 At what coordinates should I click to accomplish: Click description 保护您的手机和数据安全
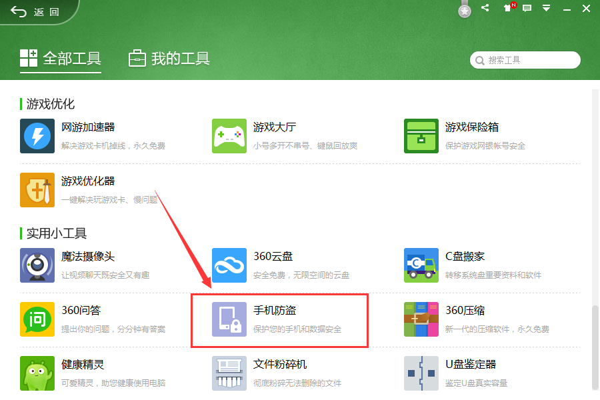coord(297,329)
